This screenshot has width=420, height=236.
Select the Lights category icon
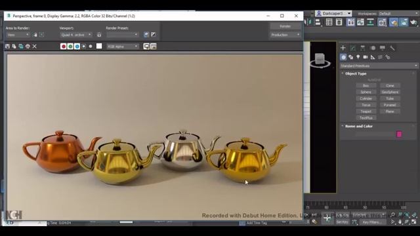[x=358, y=57]
